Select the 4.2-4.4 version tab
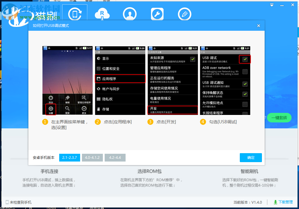 115,158
